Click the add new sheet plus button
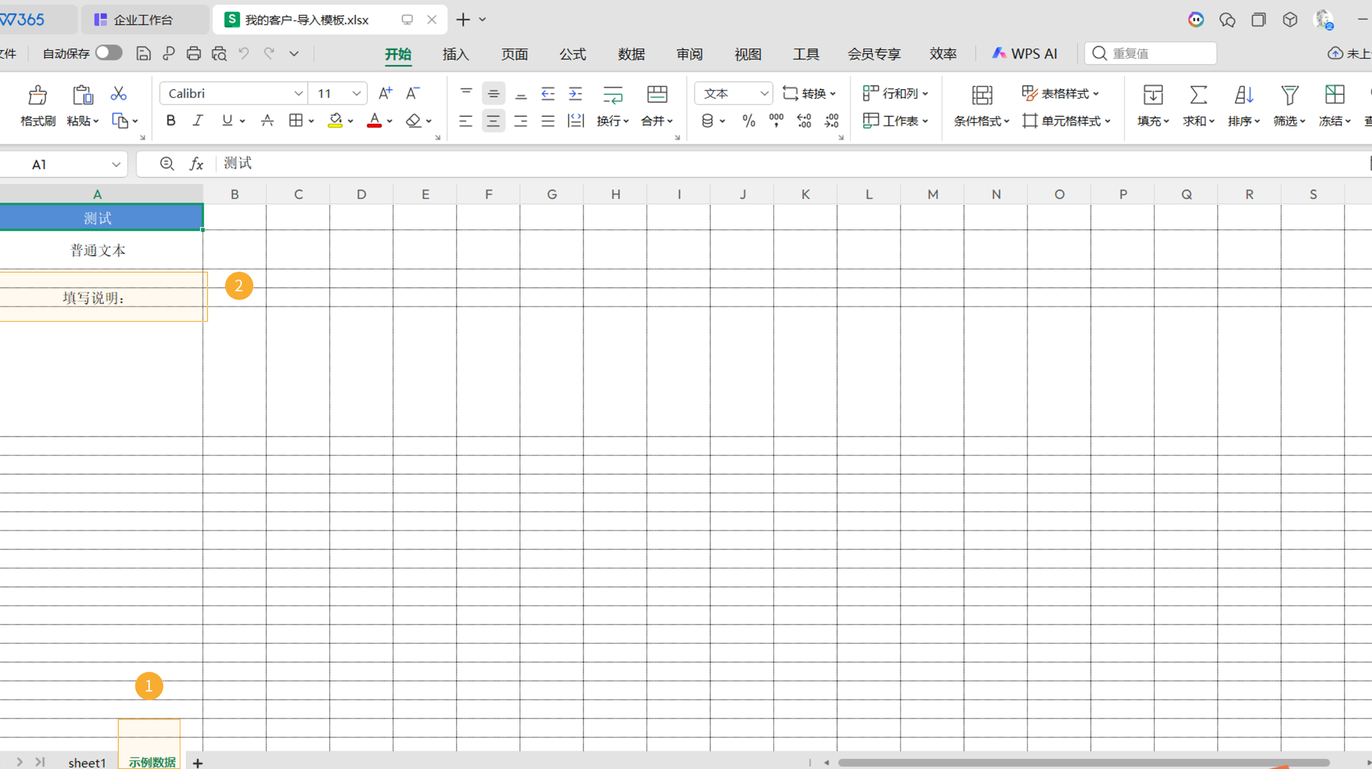The height and width of the screenshot is (769, 1372). click(x=198, y=762)
